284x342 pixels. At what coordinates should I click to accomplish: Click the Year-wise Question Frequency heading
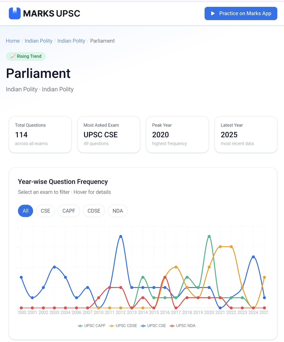pos(63,182)
